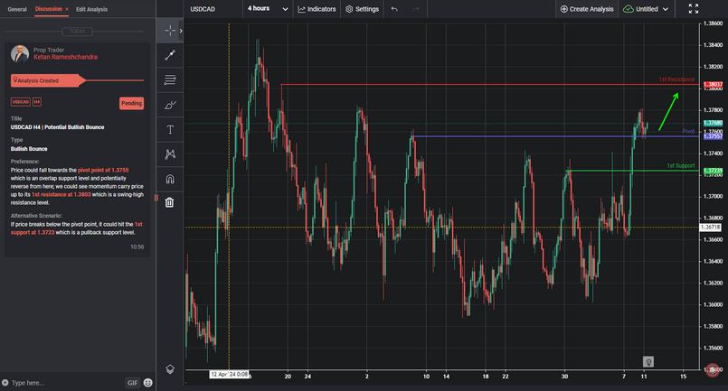
Task: Click the pivot point of 1.3755 text
Action: click(x=103, y=171)
